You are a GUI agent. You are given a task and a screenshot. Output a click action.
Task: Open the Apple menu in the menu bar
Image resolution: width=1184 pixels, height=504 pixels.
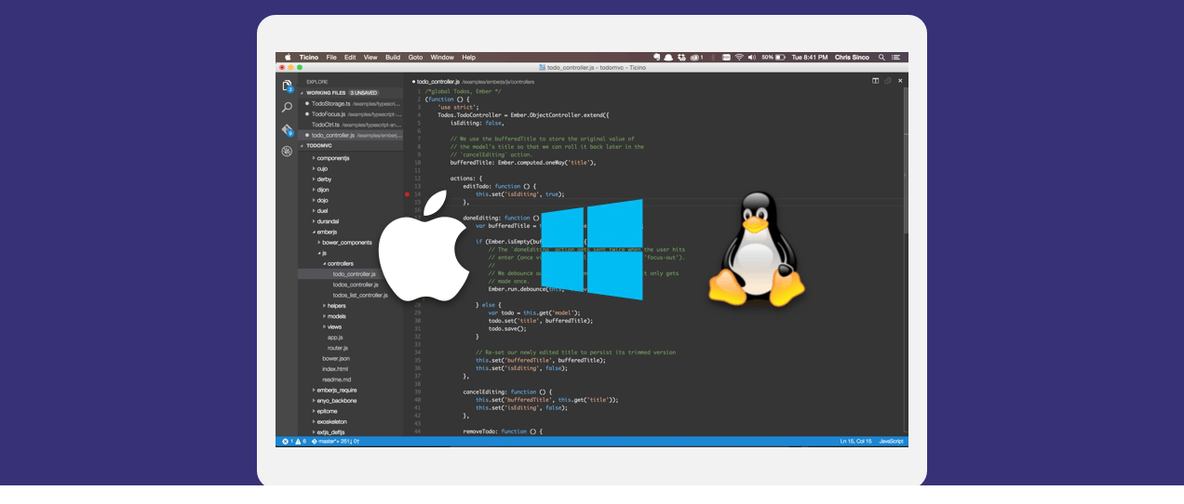click(x=288, y=57)
